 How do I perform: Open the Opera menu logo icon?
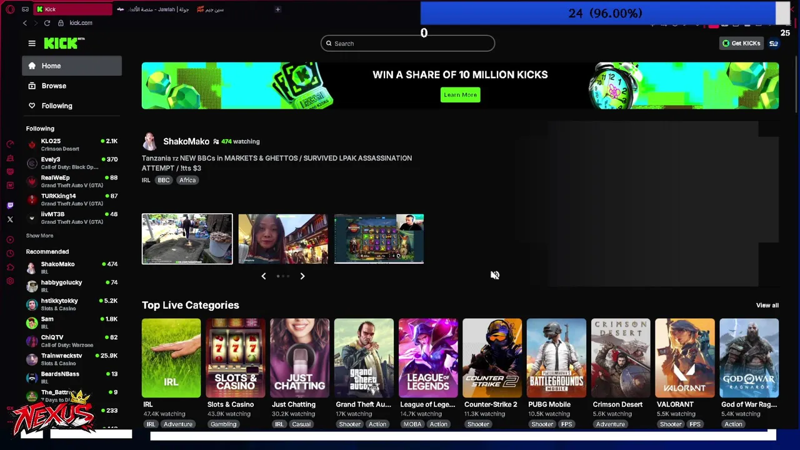[x=10, y=9]
